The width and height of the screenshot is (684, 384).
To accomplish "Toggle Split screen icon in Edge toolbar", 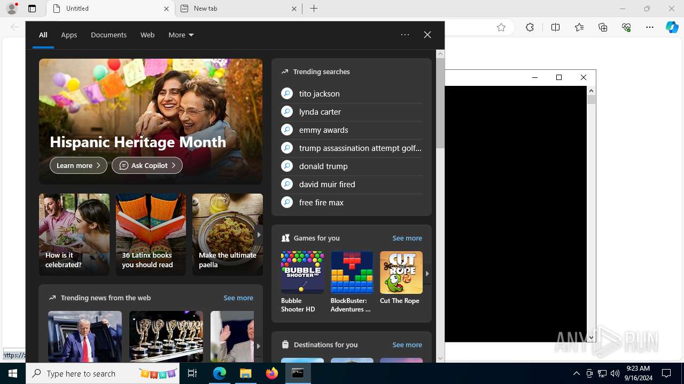I will click(555, 27).
